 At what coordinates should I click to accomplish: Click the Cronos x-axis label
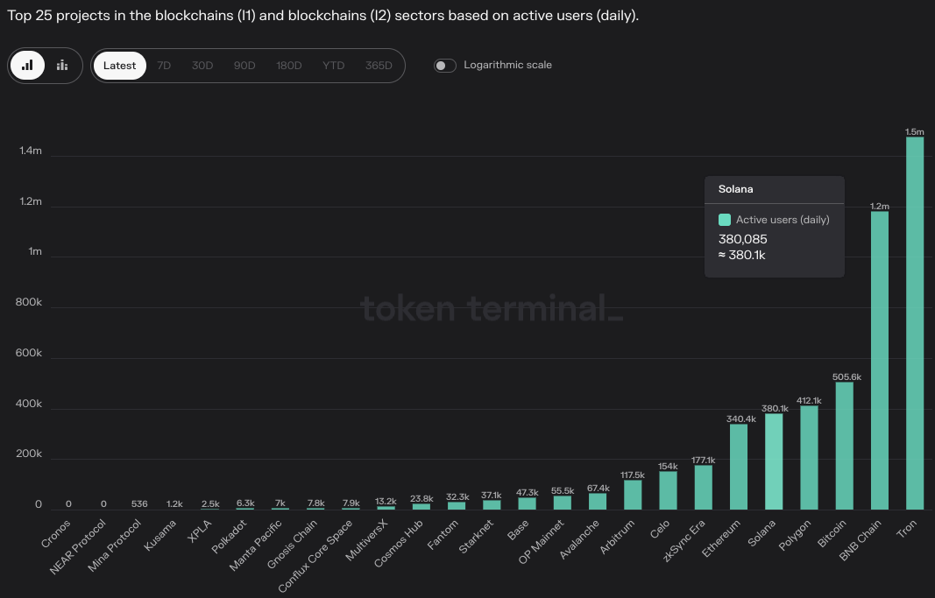click(x=56, y=534)
